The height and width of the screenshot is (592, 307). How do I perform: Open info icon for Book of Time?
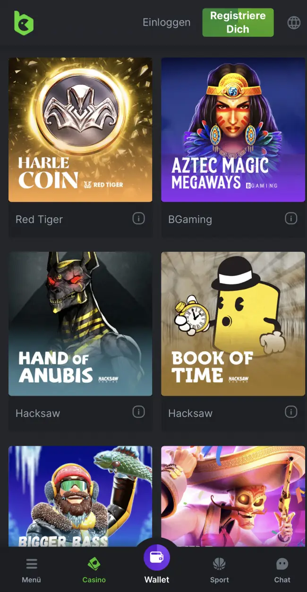pos(291,412)
